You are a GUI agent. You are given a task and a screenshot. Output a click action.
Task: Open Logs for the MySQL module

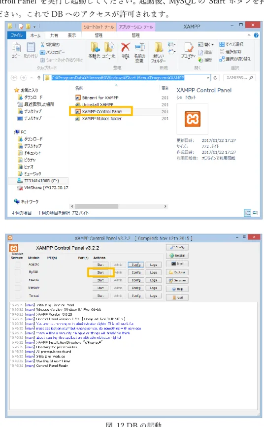click(x=153, y=272)
